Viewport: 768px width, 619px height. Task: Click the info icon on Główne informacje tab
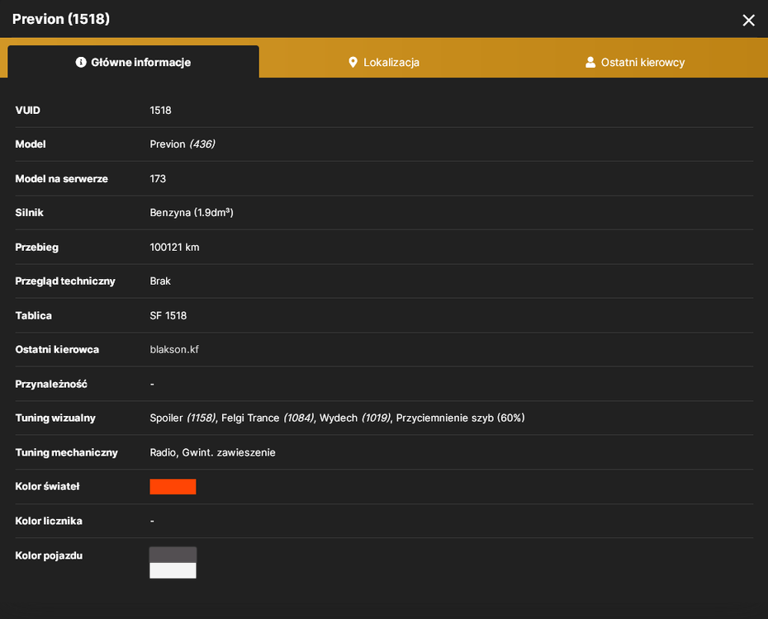(81, 62)
